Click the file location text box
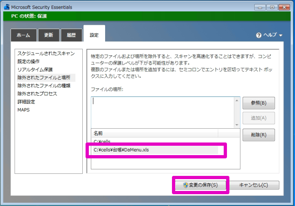295x206 pixels. click(x=163, y=113)
